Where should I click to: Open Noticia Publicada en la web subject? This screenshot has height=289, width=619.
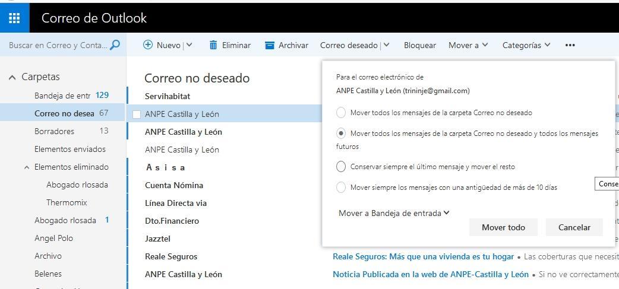[x=431, y=274]
